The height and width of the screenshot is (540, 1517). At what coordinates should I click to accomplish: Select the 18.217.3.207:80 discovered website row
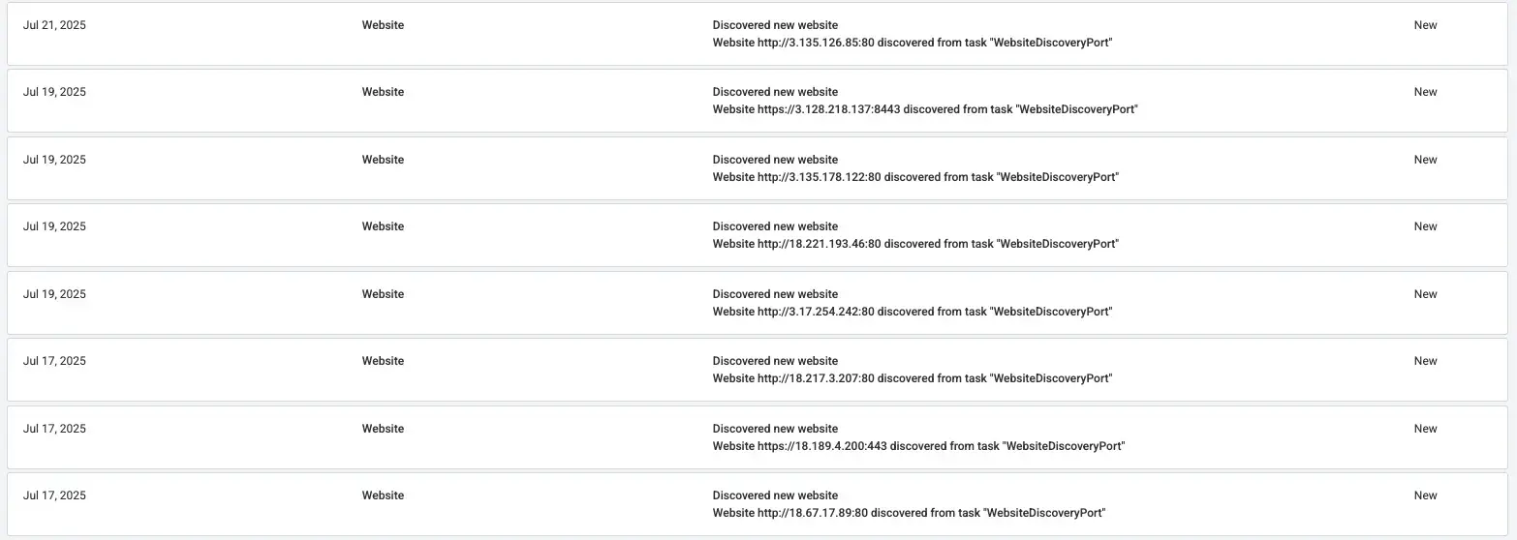point(758,370)
